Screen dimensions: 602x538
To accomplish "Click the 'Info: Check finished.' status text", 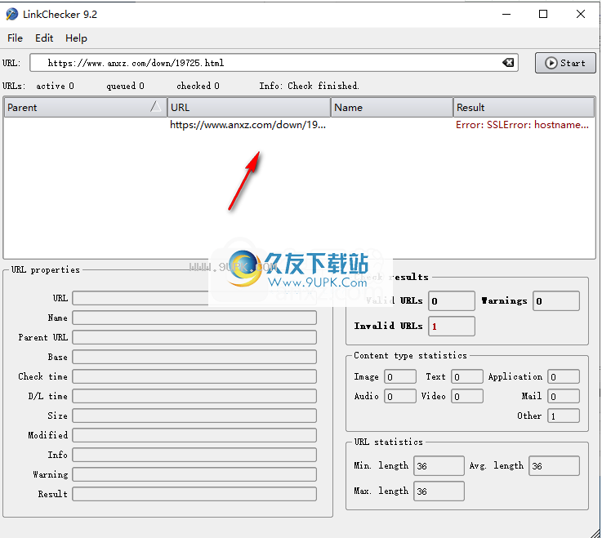I will tap(309, 86).
